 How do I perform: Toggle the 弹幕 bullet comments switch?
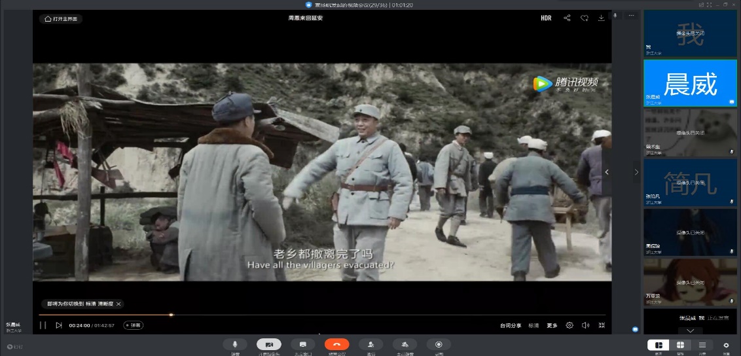tap(134, 325)
